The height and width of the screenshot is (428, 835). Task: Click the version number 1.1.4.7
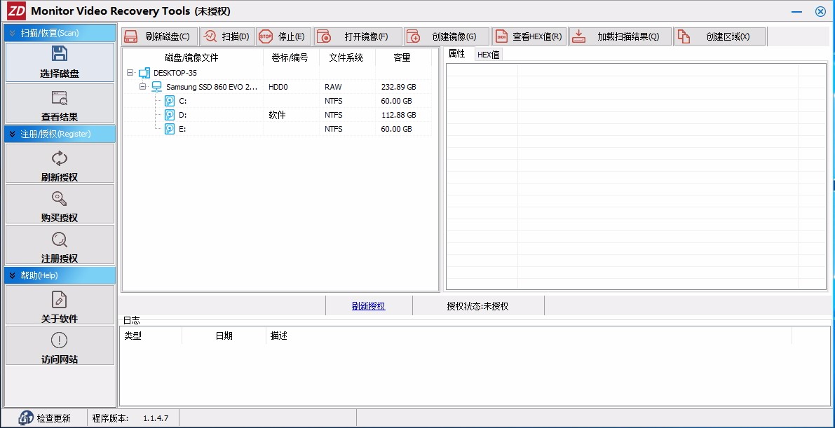pos(156,418)
